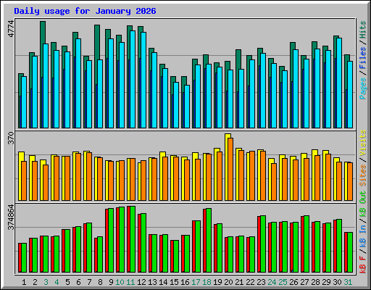Click the 'Files' legend label
Viewport: 371px width, 290px height.
(x=363, y=58)
